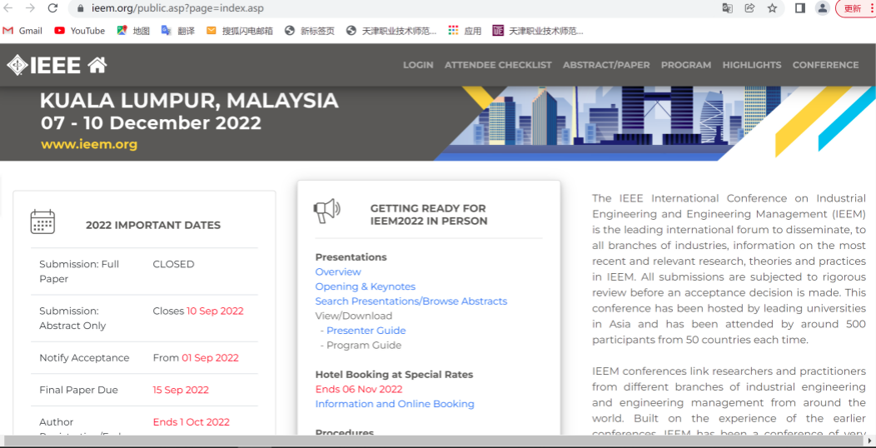
Task: Open the Chrome profile avatar
Action: [x=822, y=8]
